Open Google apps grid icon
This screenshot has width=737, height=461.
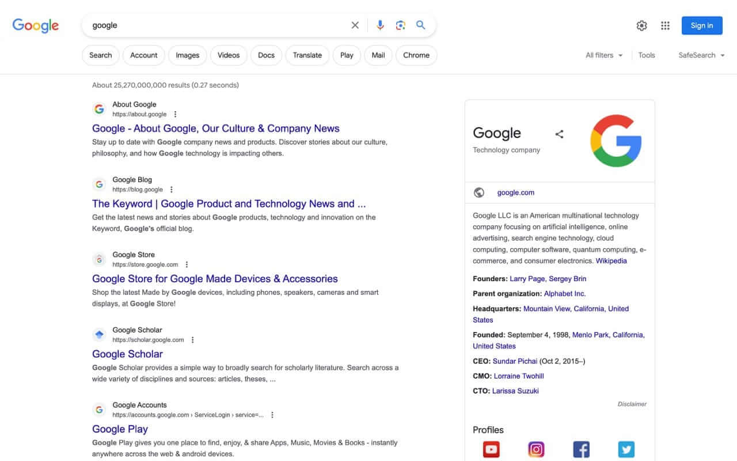click(666, 25)
